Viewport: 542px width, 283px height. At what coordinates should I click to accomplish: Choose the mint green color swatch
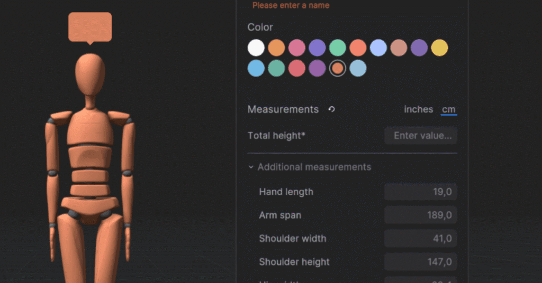[x=337, y=48]
